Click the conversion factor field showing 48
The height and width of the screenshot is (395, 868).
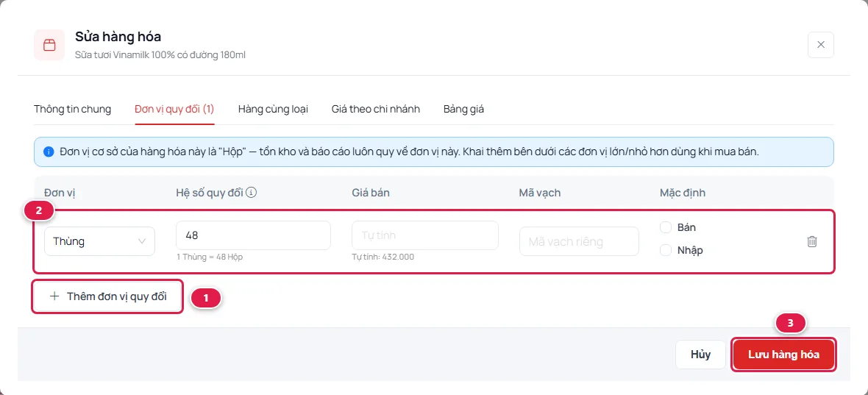[254, 235]
